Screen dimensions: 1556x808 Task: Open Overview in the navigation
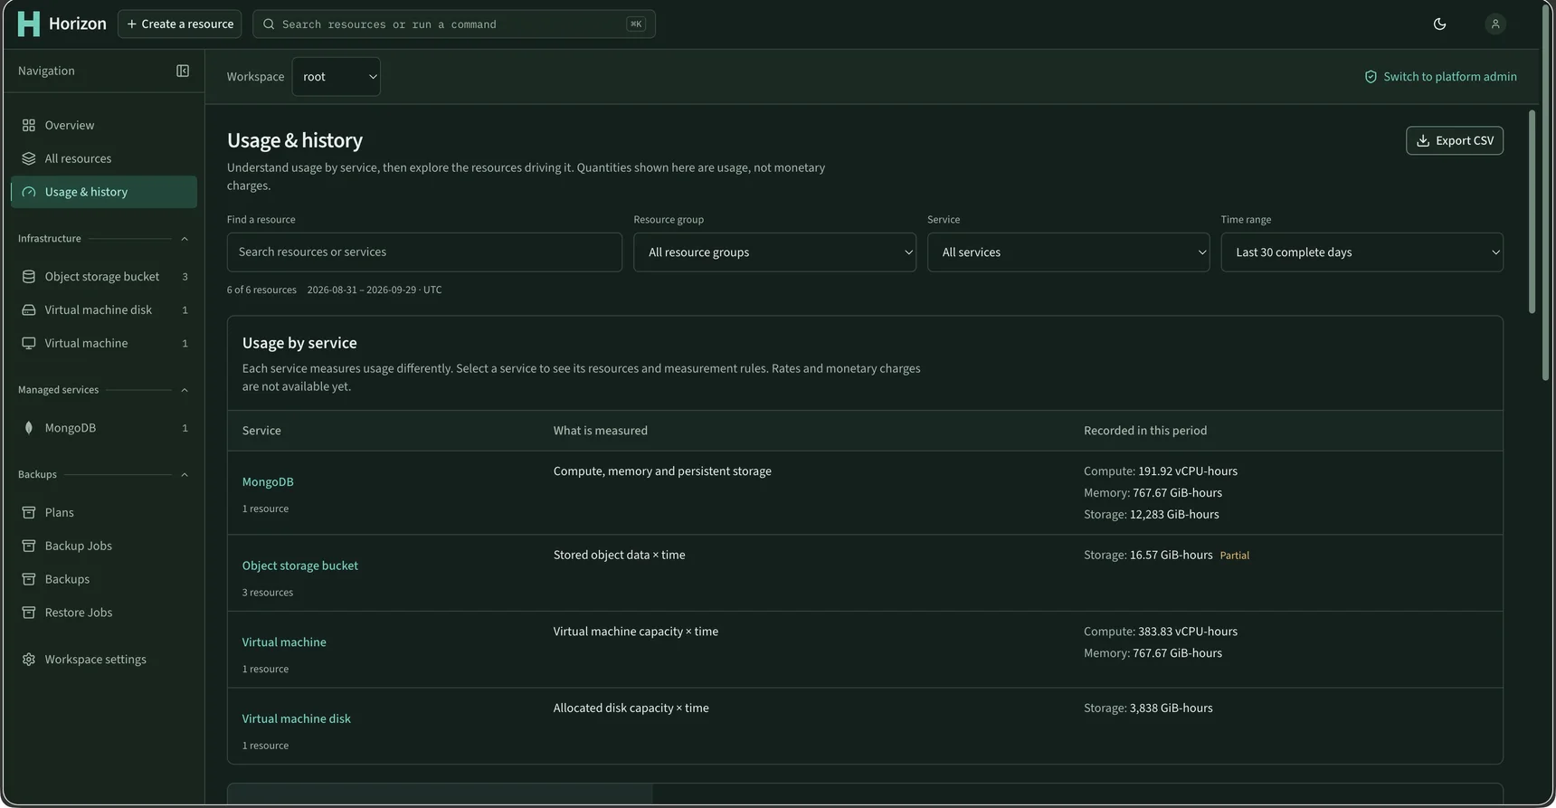(104, 126)
